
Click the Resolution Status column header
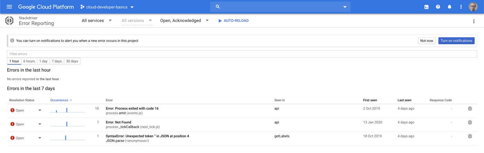coord(22,100)
